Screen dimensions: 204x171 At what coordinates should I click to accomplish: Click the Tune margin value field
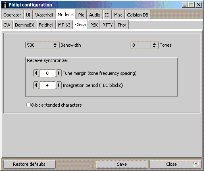[48, 73]
